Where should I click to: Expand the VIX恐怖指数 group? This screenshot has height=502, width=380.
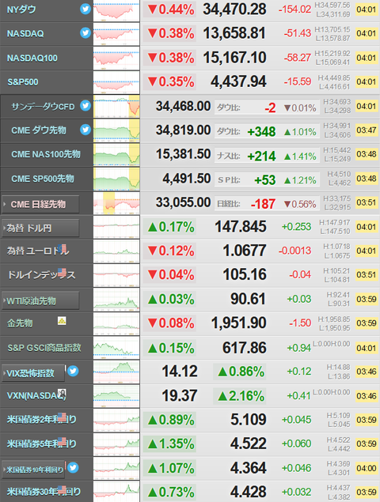tap(33, 373)
